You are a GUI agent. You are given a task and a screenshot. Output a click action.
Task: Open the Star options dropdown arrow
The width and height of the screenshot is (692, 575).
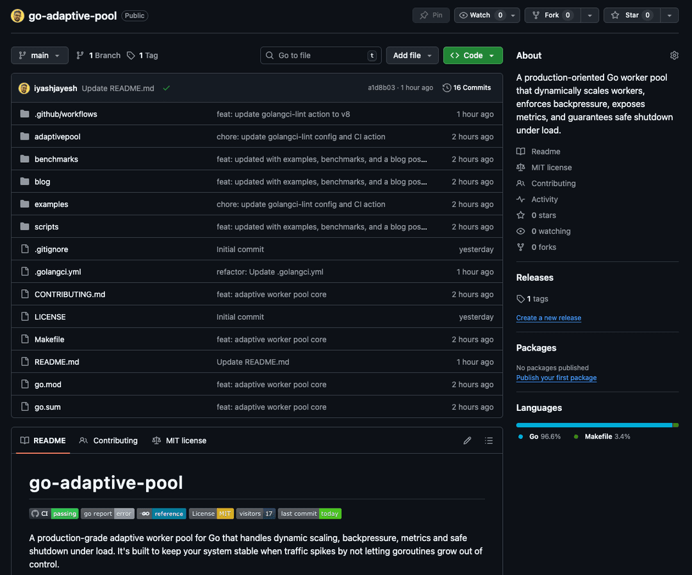pyautogui.click(x=669, y=15)
